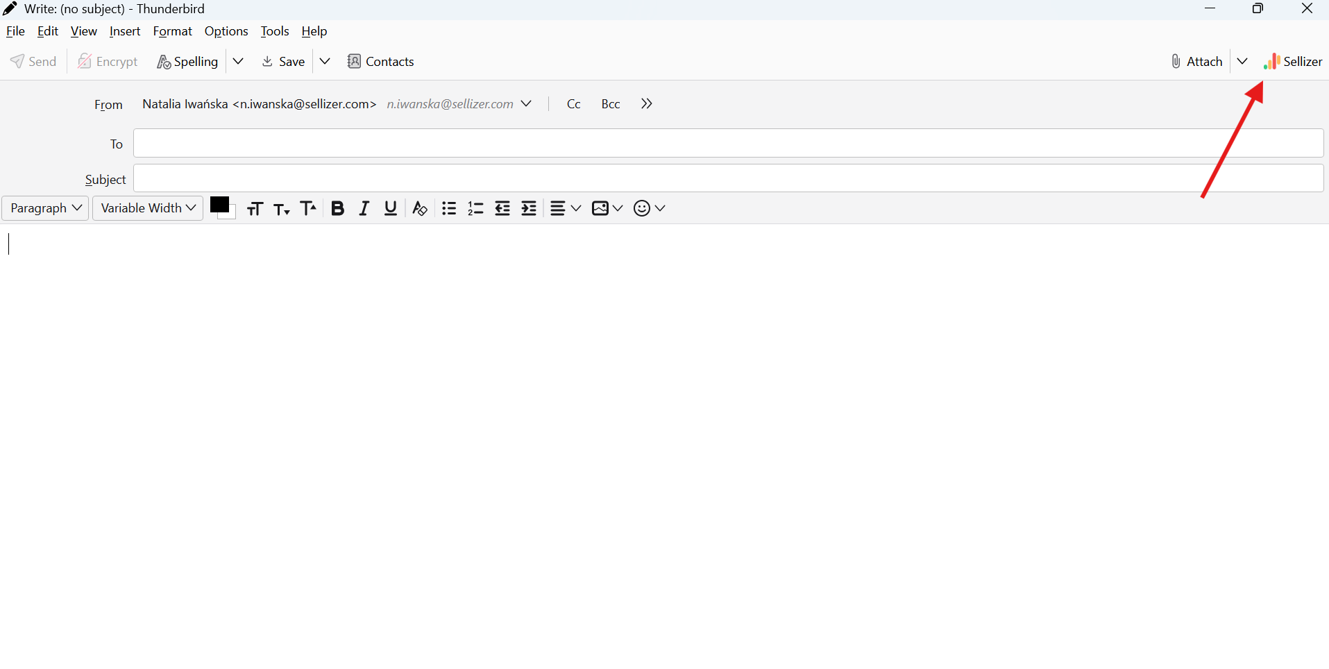Open the Help menu
The height and width of the screenshot is (669, 1329).
314,31
